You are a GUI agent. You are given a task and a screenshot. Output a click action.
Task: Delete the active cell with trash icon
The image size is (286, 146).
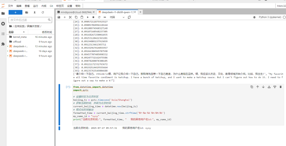280,87
